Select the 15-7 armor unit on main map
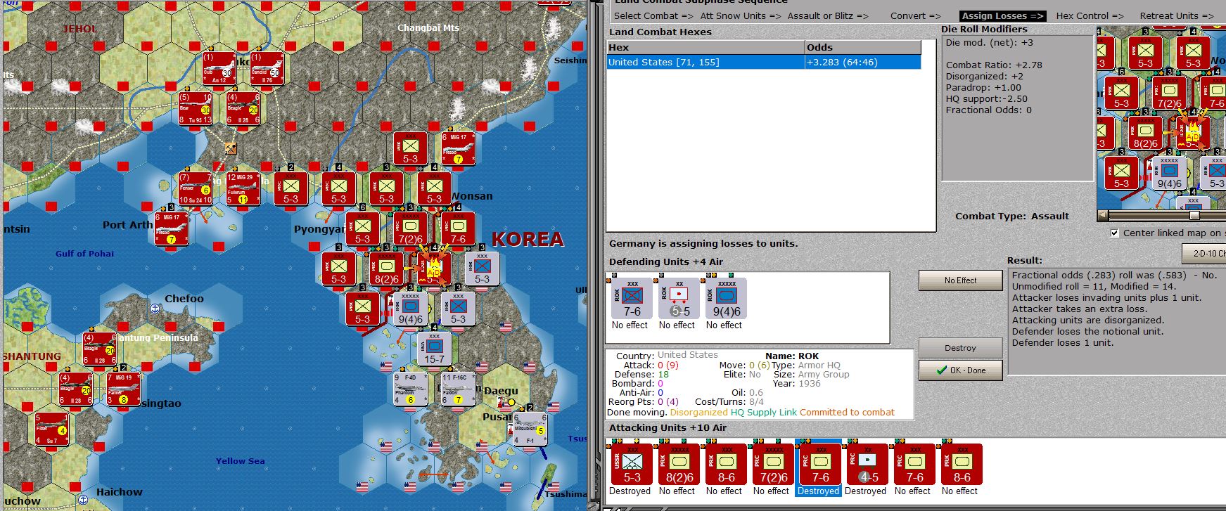 click(434, 349)
